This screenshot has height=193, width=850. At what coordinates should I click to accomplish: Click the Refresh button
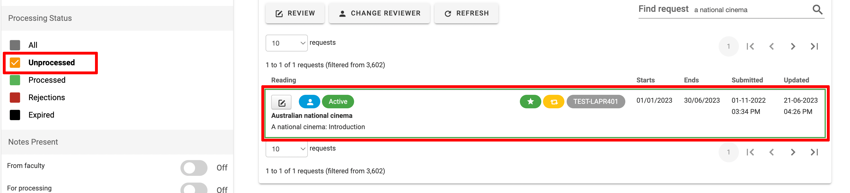[x=466, y=14]
